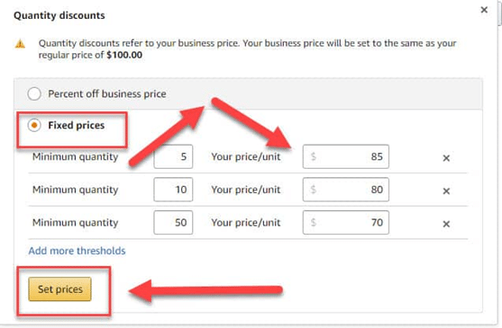This screenshot has height=328, width=502.
Task: Delete the minimum quantity 10 threshold row
Action: point(446,191)
